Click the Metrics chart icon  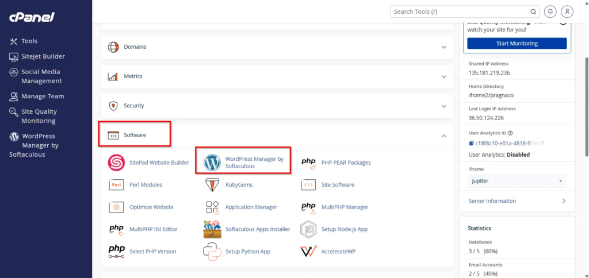(x=113, y=76)
